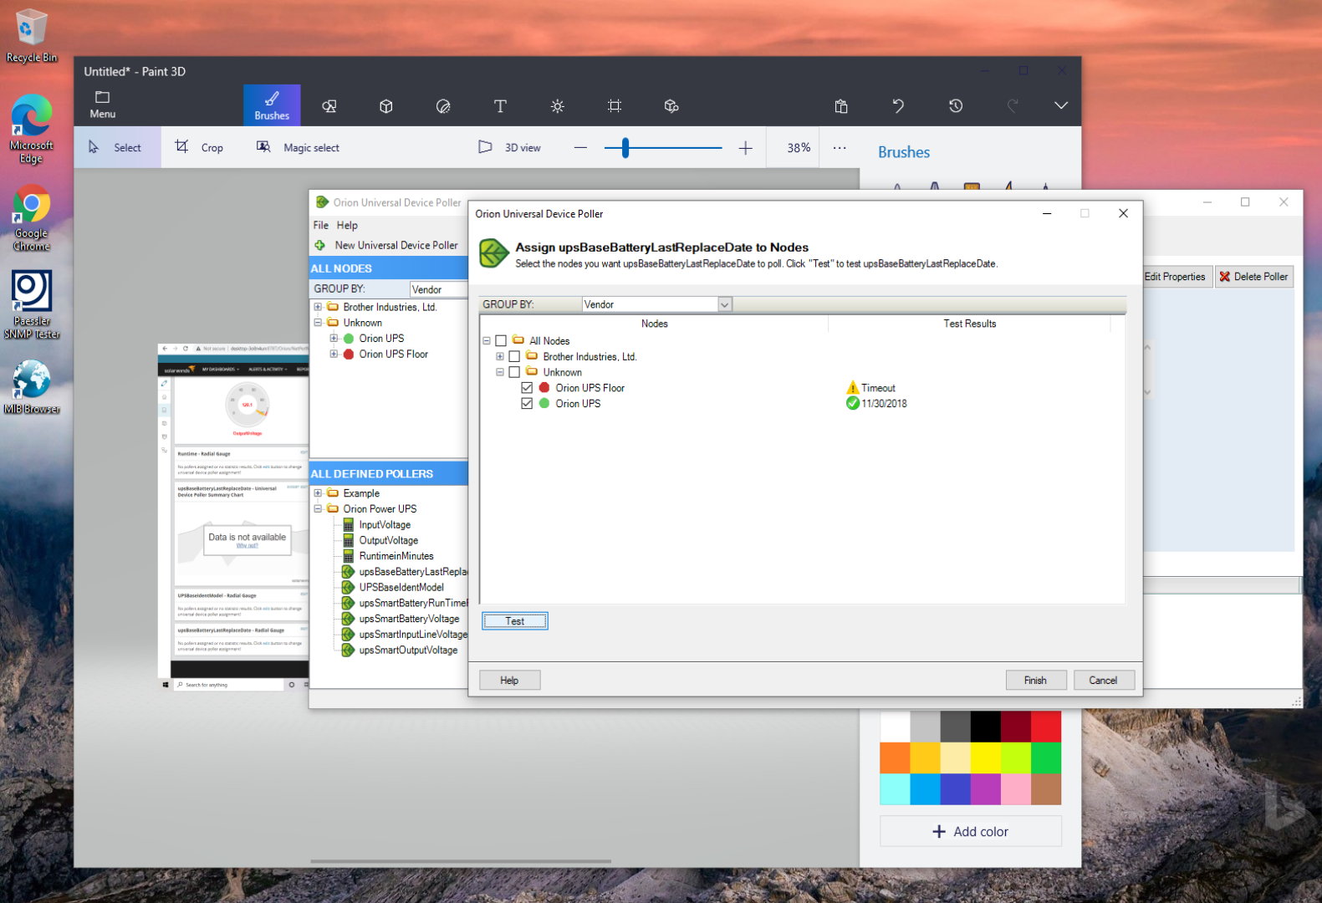1322x903 pixels.
Task: Expand the Paint 3D ribbon chevron
Action: coord(1061,105)
